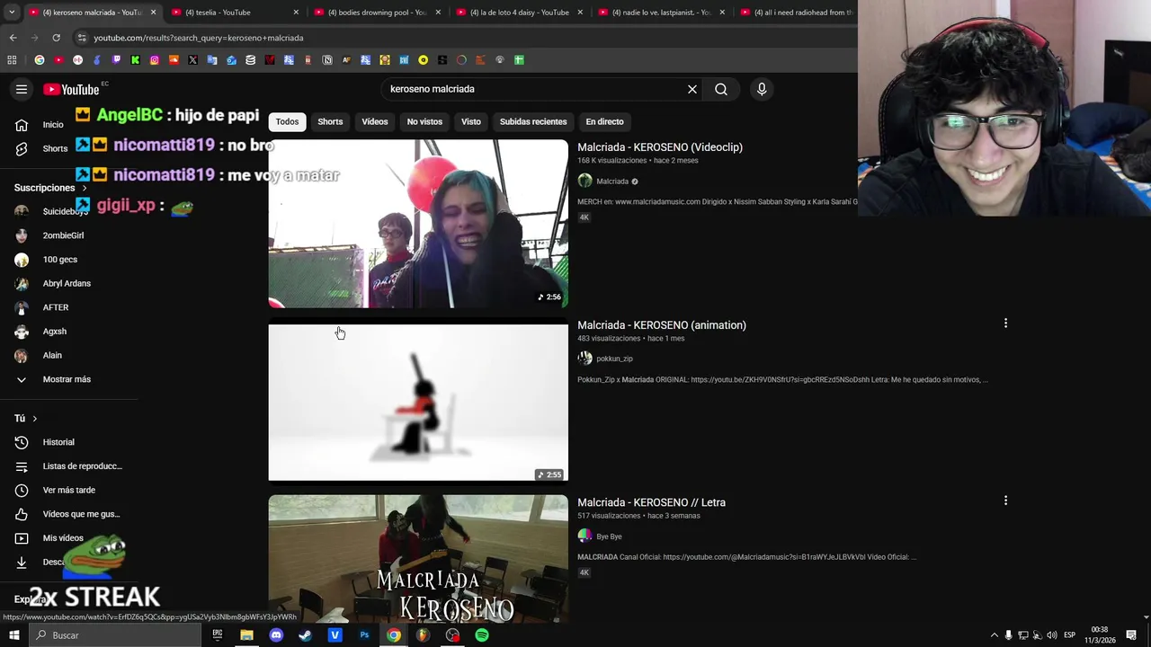Open KEROSENO animation thumbnail
This screenshot has height=647, width=1151.
coord(418,403)
